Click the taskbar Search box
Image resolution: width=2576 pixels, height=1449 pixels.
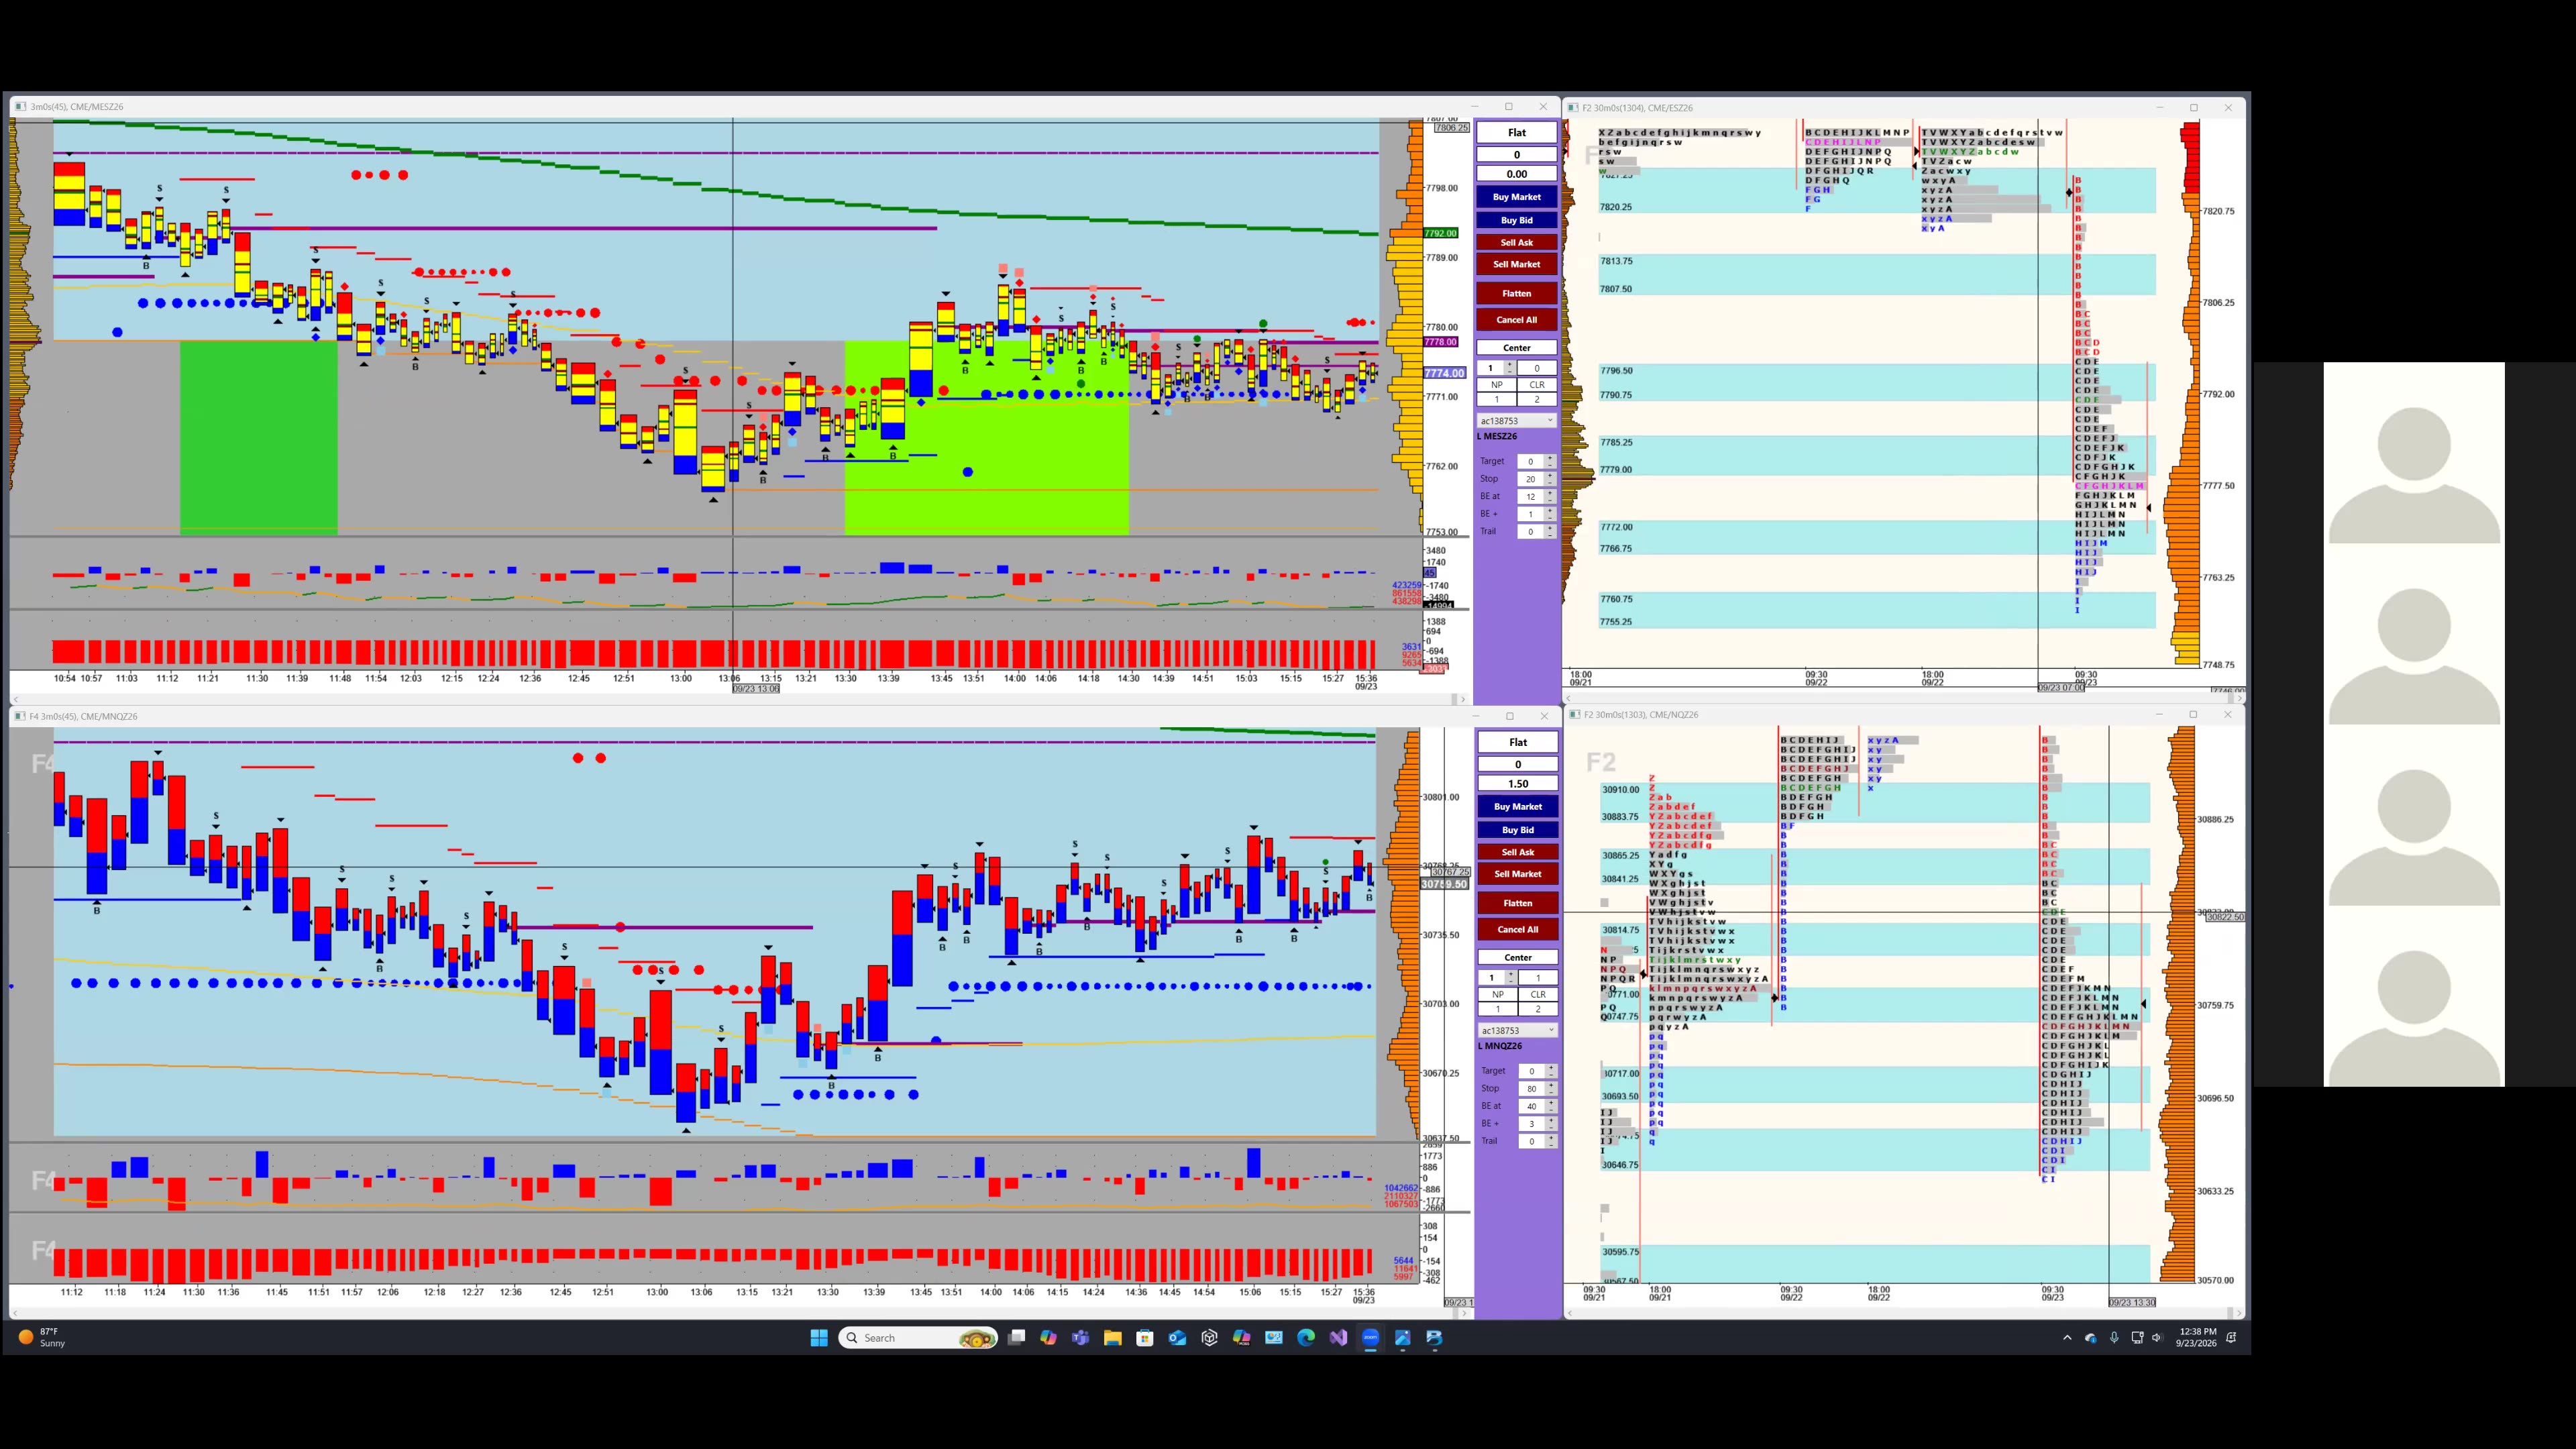point(918,1338)
